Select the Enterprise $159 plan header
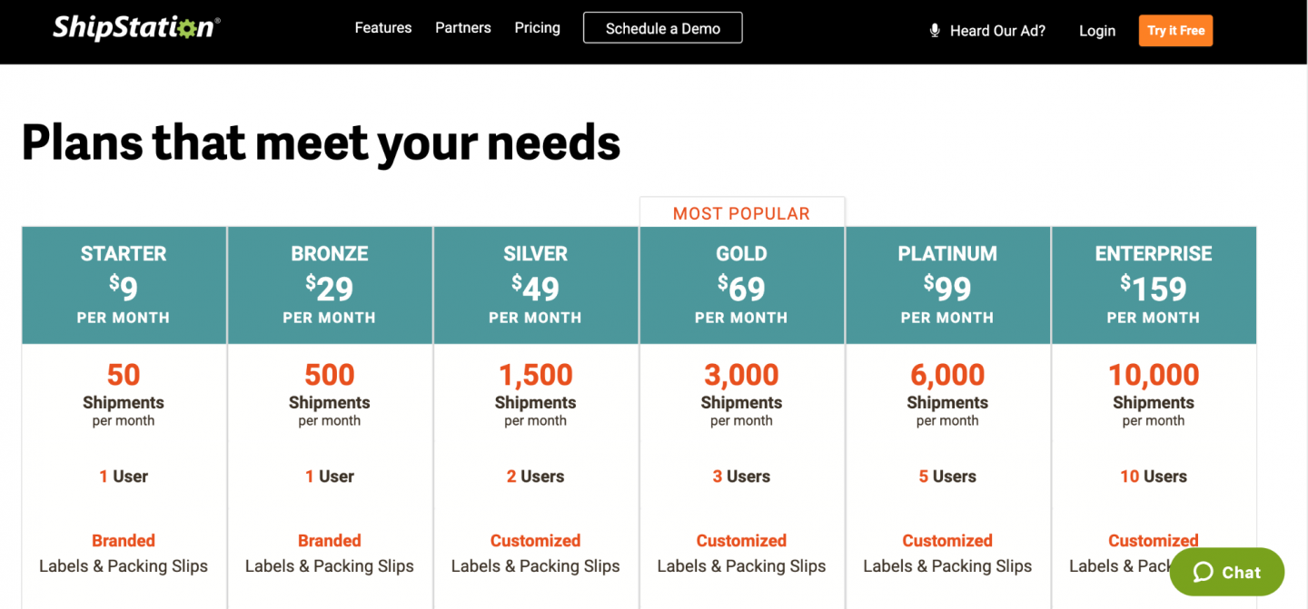Viewport: 1308px width, 609px height. click(1154, 285)
